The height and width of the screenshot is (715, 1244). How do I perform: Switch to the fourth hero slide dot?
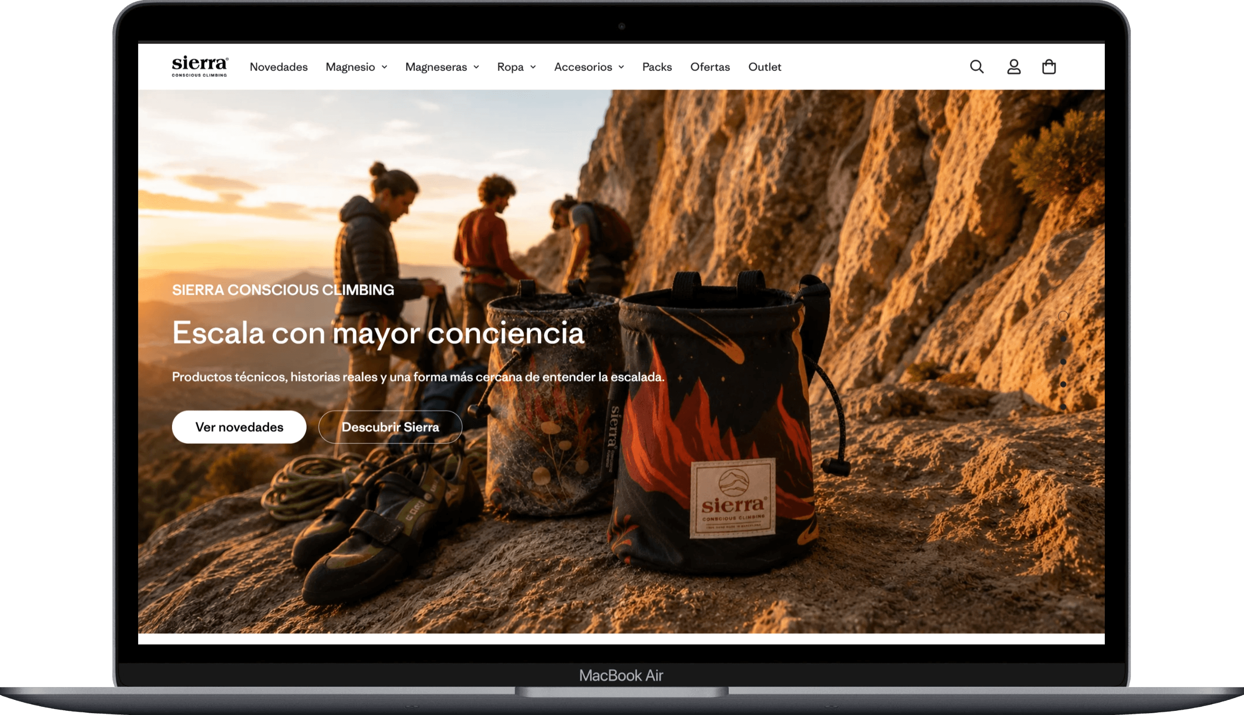pos(1063,384)
